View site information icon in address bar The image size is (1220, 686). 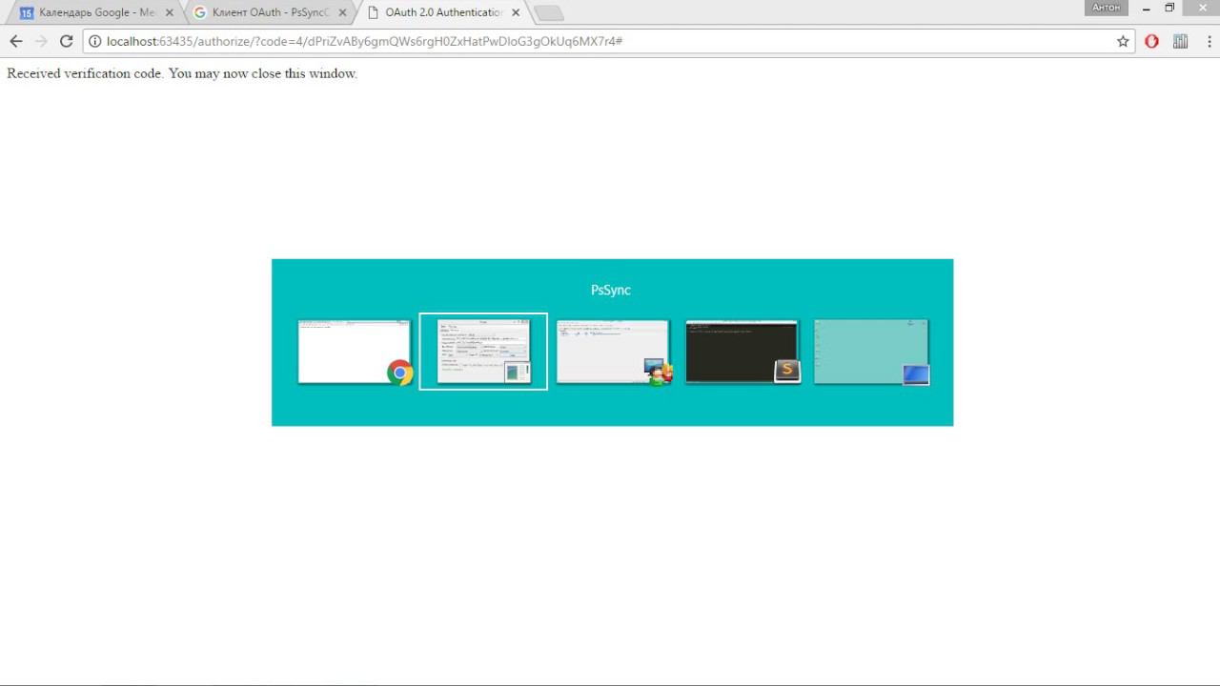click(x=95, y=41)
